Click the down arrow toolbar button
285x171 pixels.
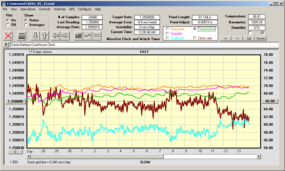(x=35, y=36)
